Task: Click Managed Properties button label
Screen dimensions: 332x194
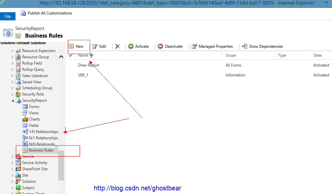Action: tap(216, 46)
